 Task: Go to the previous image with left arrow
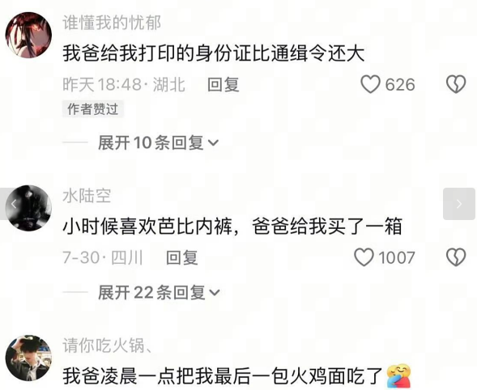[8, 204]
